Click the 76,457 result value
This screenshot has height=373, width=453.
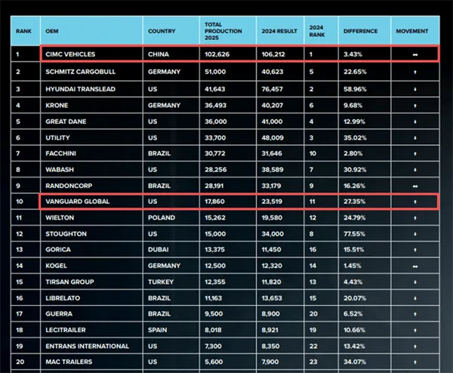272,89
